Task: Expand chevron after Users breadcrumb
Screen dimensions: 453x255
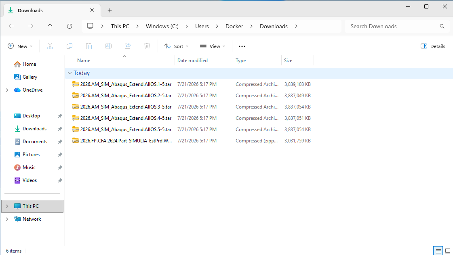Action: click(x=217, y=26)
